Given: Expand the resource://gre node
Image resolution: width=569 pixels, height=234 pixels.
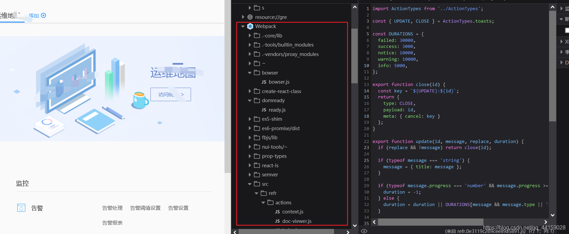Looking at the screenshot, I should click(x=243, y=17).
